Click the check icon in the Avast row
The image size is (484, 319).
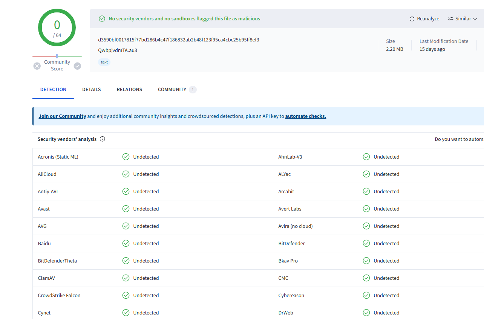tap(126, 209)
